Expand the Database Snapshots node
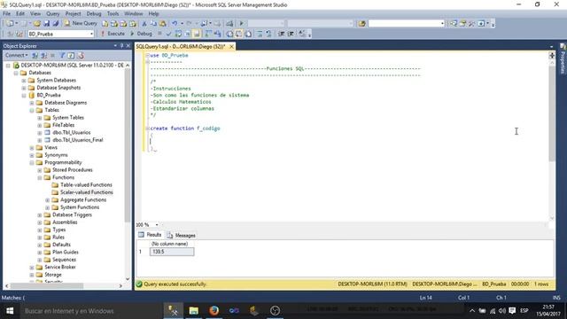Viewport: 567px width, 319px height. (x=24, y=88)
